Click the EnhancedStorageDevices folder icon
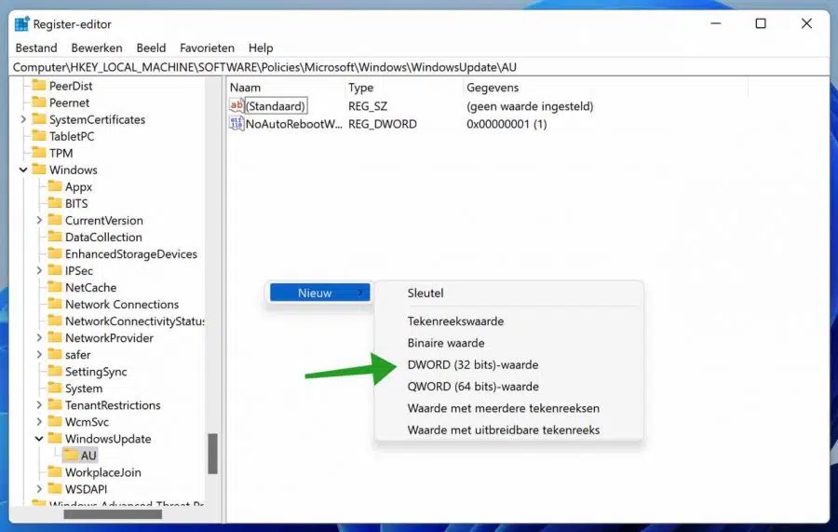The height and width of the screenshot is (532, 838). 55,254
